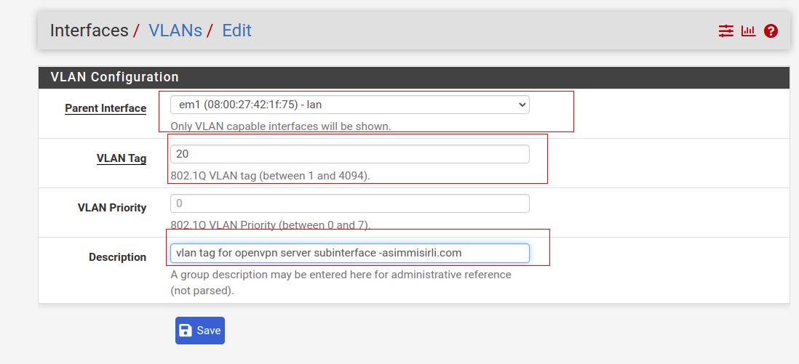Click the Description field label
This screenshot has width=799, height=364.
click(x=118, y=257)
